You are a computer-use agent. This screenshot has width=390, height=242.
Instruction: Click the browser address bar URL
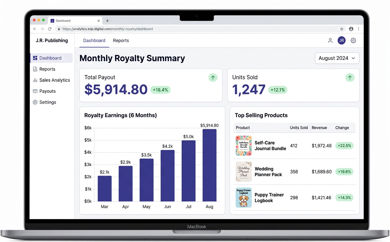[x=108, y=29]
